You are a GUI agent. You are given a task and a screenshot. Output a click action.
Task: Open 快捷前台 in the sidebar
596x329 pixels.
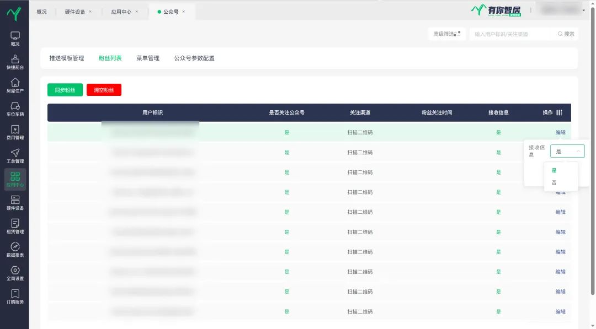point(15,62)
